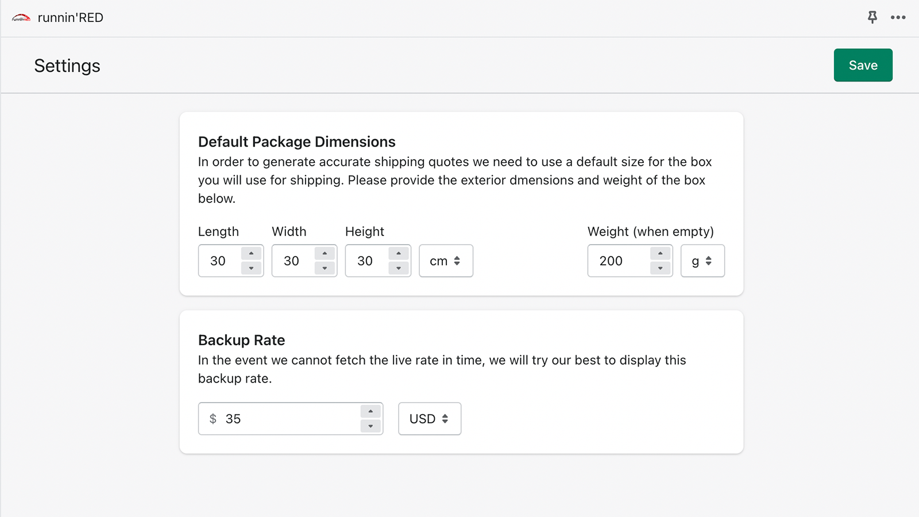Decrement the Length value with its down arrow
The width and height of the screenshot is (919, 517).
pos(251,268)
